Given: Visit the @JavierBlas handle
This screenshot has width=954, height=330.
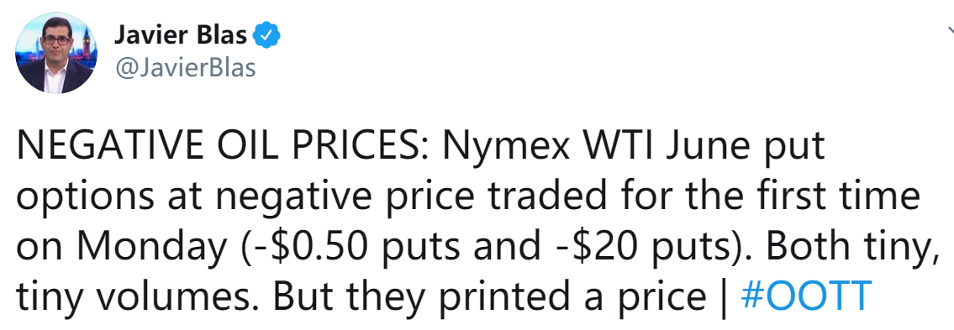Looking at the screenshot, I should (x=185, y=68).
